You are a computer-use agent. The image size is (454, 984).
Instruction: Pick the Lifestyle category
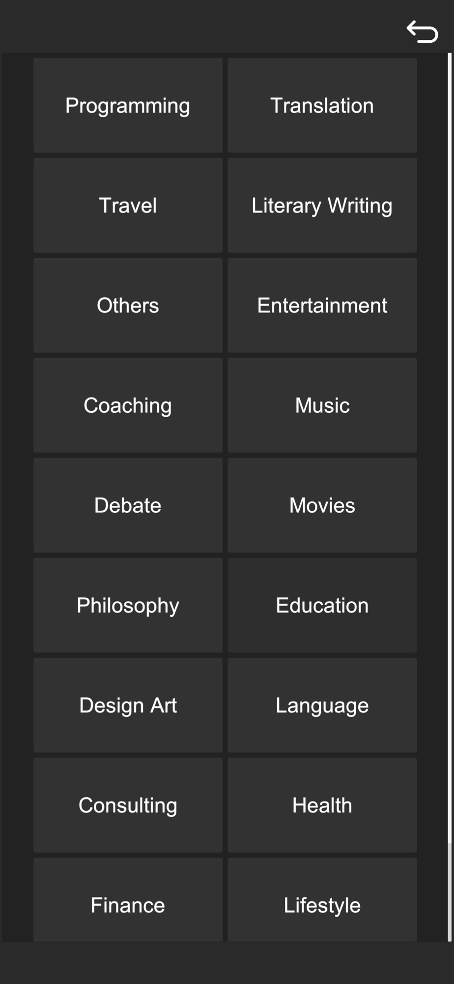(322, 899)
